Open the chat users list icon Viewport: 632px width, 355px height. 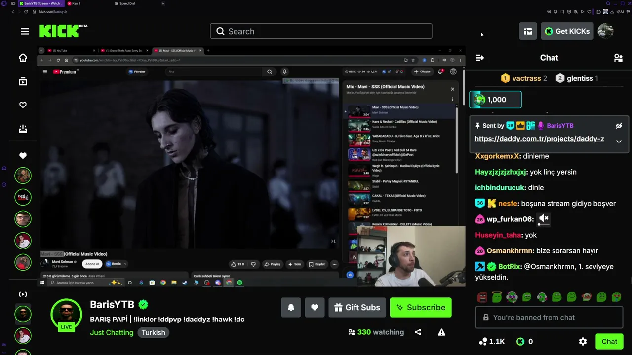(x=618, y=58)
